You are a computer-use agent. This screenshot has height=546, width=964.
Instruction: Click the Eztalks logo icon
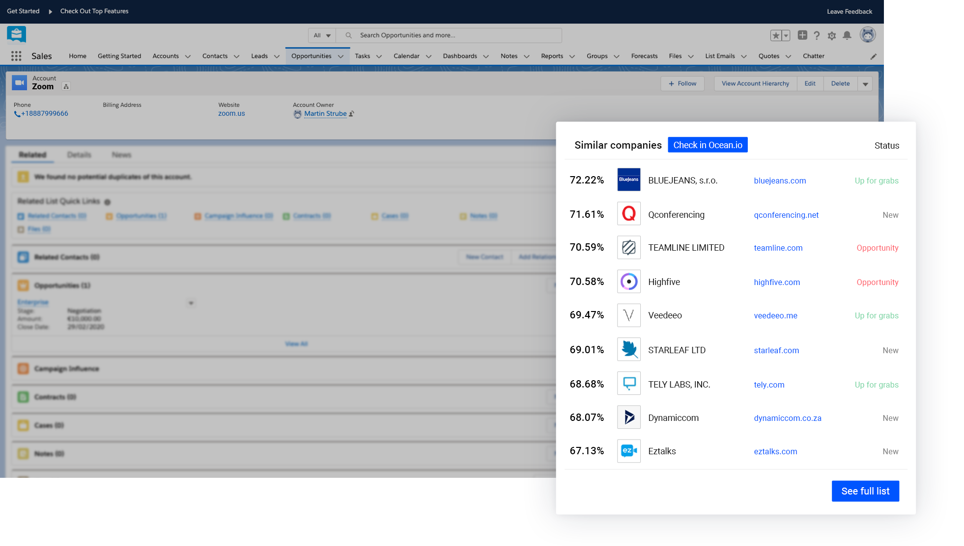pyautogui.click(x=629, y=451)
